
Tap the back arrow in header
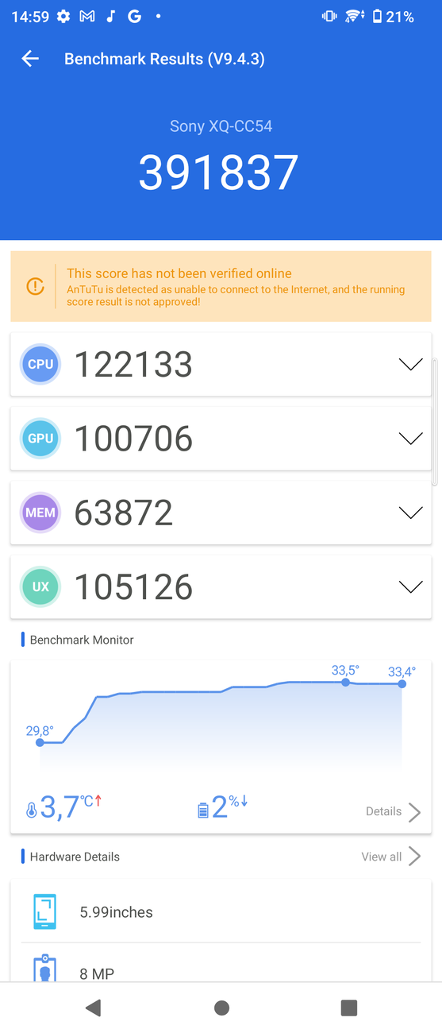pyautogui.click(x=30, y=59)
